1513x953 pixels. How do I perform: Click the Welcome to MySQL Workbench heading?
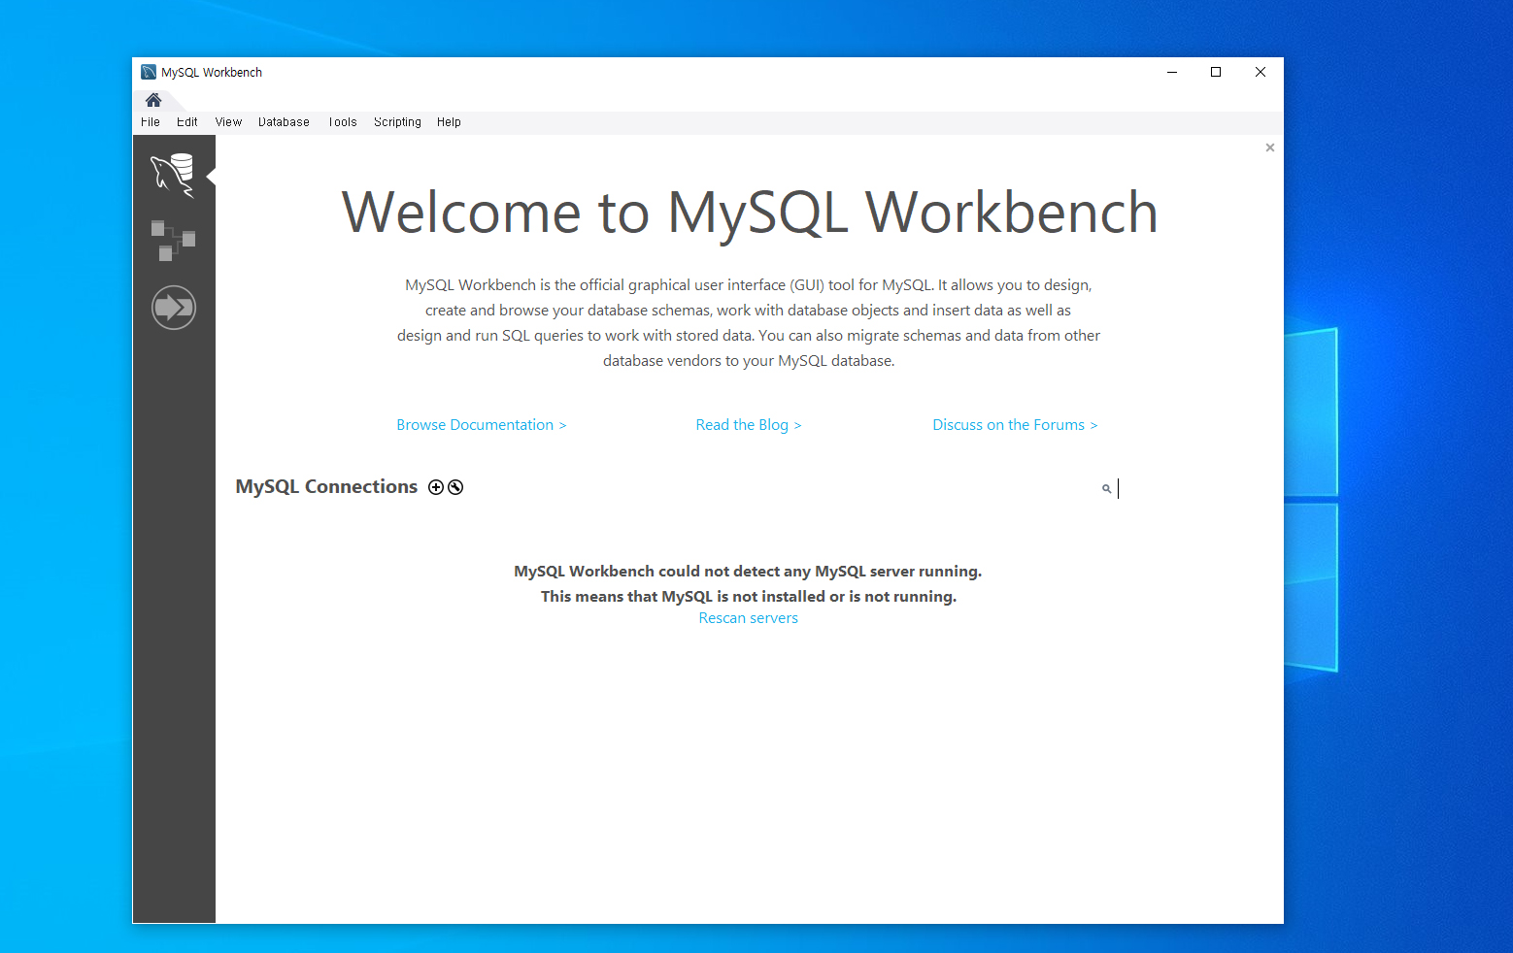[x=750, y=213]
